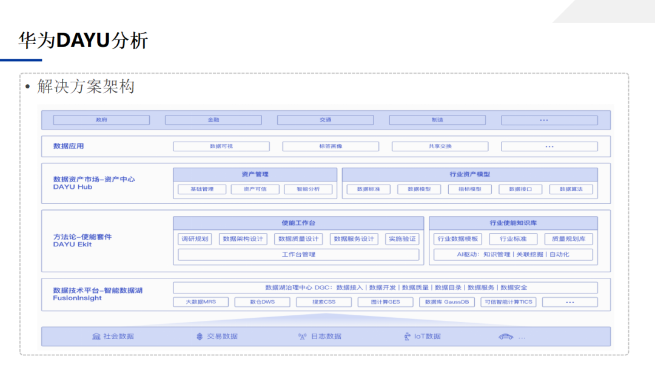
Task: Click the building icon beside 社会数据
Action: 96,337
